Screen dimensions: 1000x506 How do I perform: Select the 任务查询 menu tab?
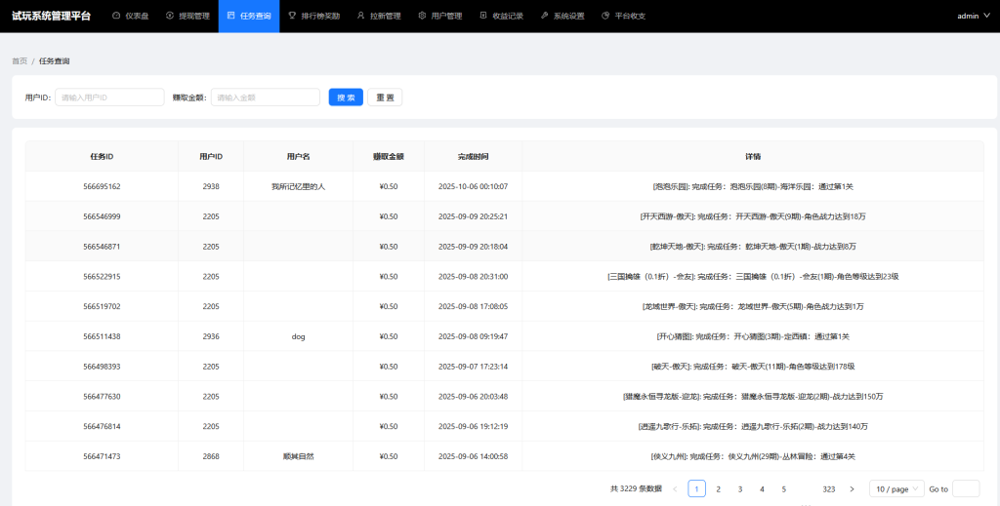point(248,16)
